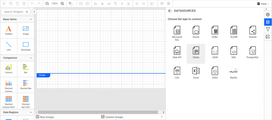Choose OLEDB datasource type
Screen dimensions: 272x120
[234, 33]
